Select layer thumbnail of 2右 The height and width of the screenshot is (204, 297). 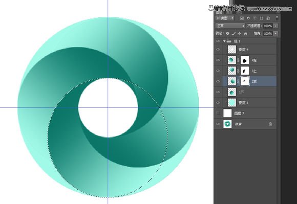click(232, 81)
